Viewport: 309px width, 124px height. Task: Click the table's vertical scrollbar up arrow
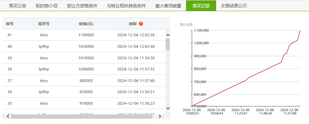(168, 35)
